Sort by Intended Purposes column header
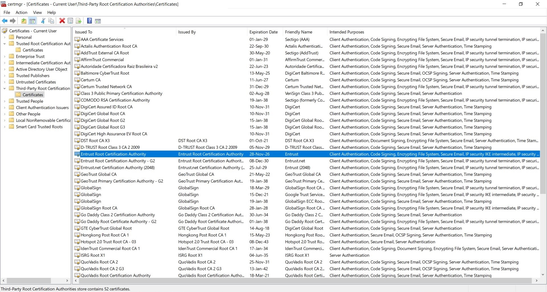The width and height of the screenshot is (547, 292). (x=433, y=32)
